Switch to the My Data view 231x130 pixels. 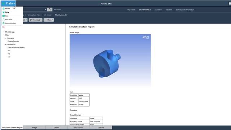point(131,10)
